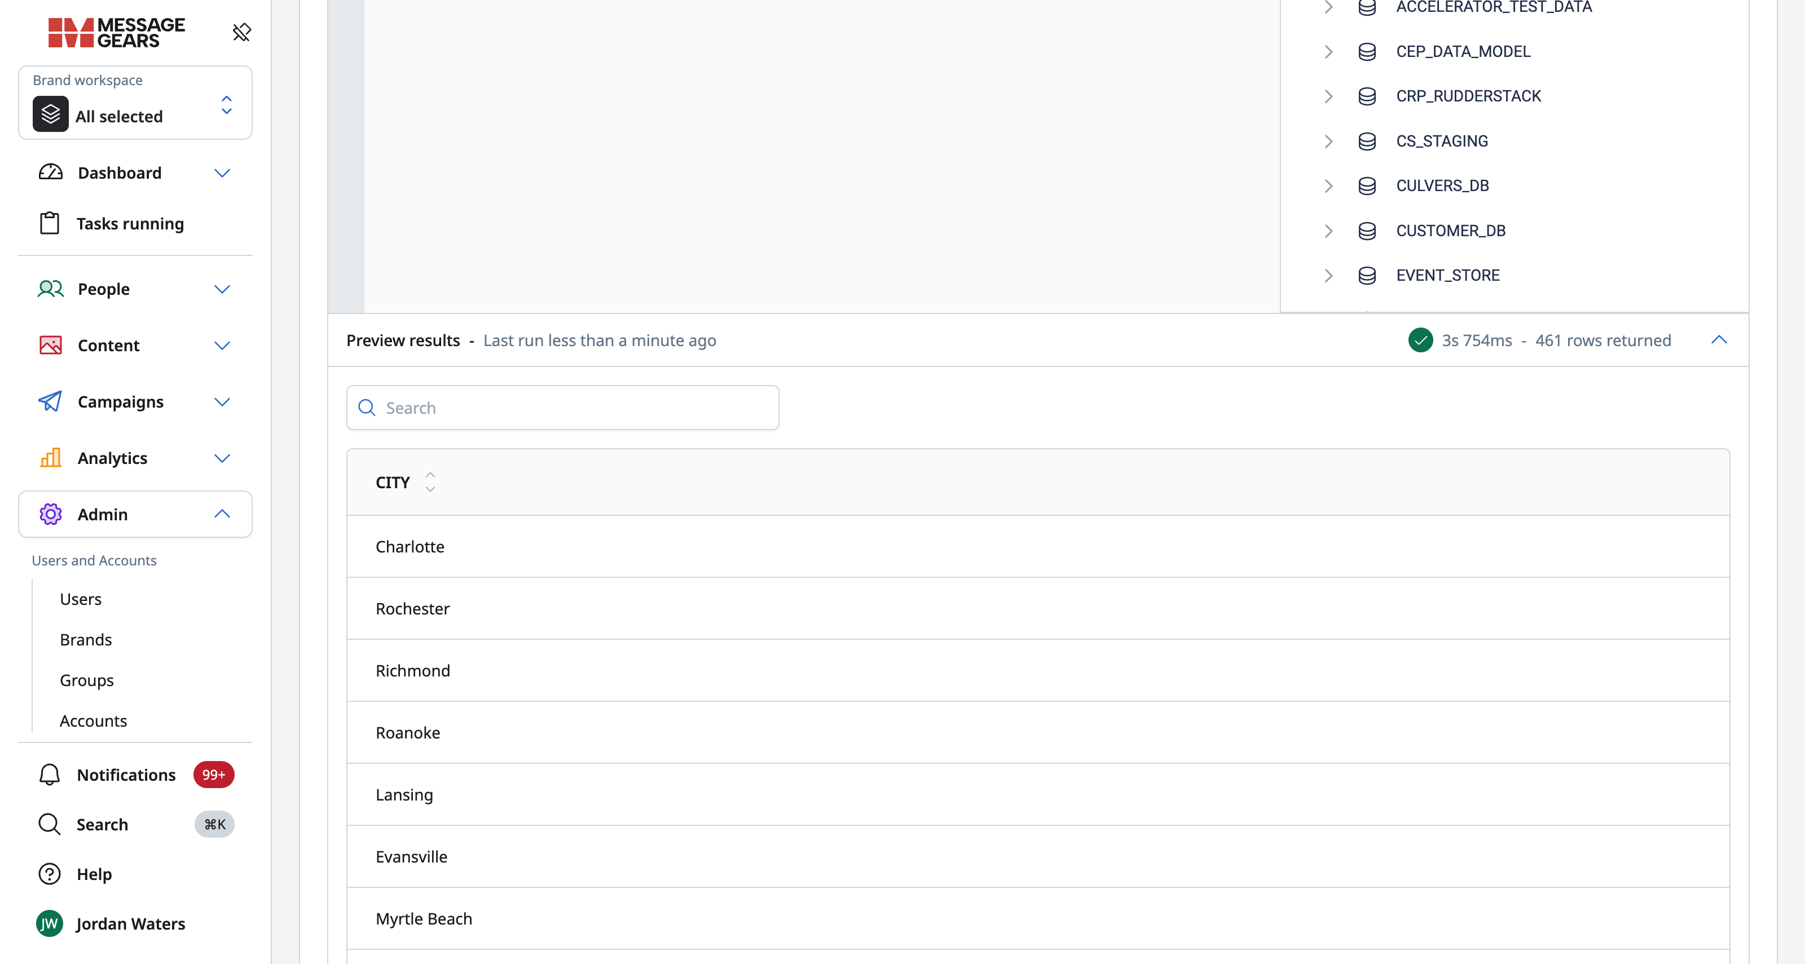Open the Notifications item
Viewport: 1805px width, 964px height.
(x=126, y=774)
